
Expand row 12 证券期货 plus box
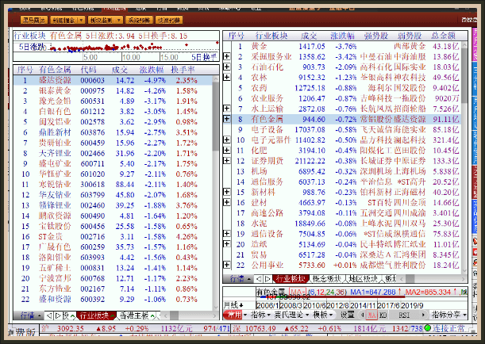click(227, 161)
